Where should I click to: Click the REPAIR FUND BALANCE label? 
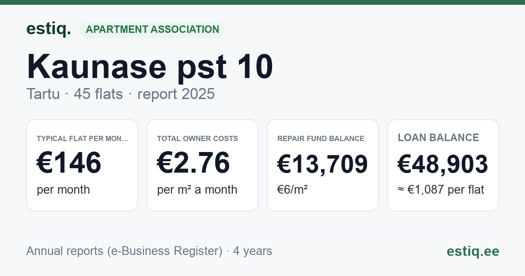click(321, 138)
